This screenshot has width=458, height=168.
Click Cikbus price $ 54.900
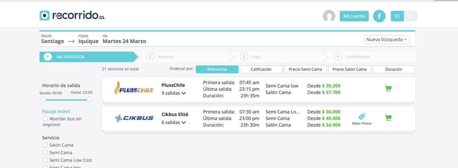click(331, 125)
